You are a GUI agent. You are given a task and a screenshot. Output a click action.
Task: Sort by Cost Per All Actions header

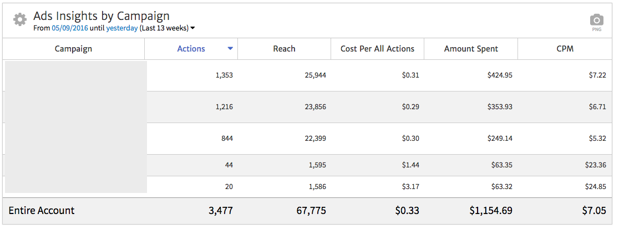point(377,49)
